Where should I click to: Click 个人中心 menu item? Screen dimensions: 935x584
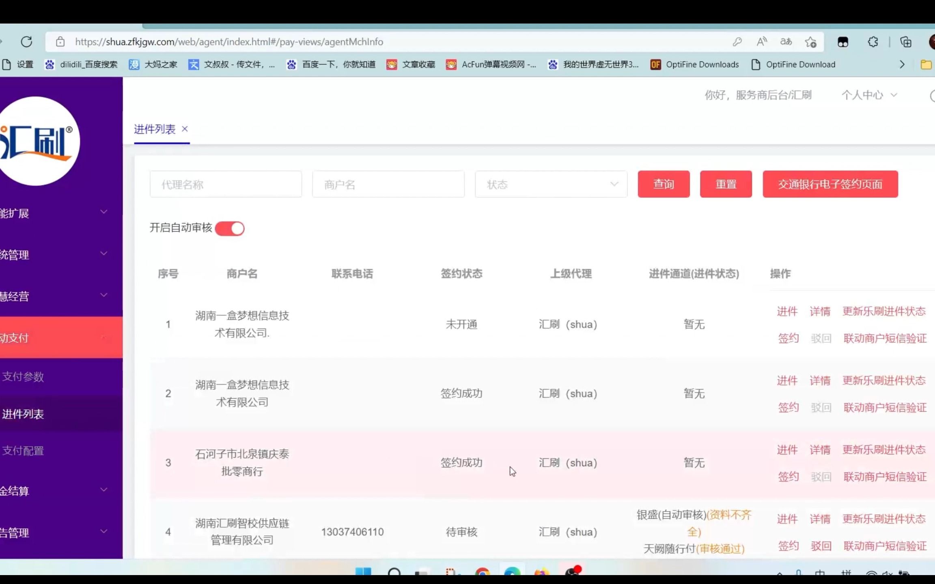tap(868, 95)
